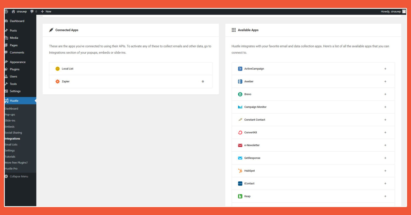Open the comments bubble in admin bar
The width and height of the screenshot is (411, 215).
[33, 12]
